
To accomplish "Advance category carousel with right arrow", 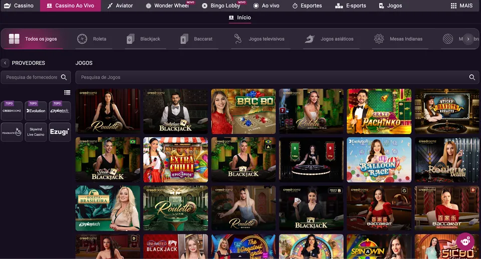I will point(468,39).
